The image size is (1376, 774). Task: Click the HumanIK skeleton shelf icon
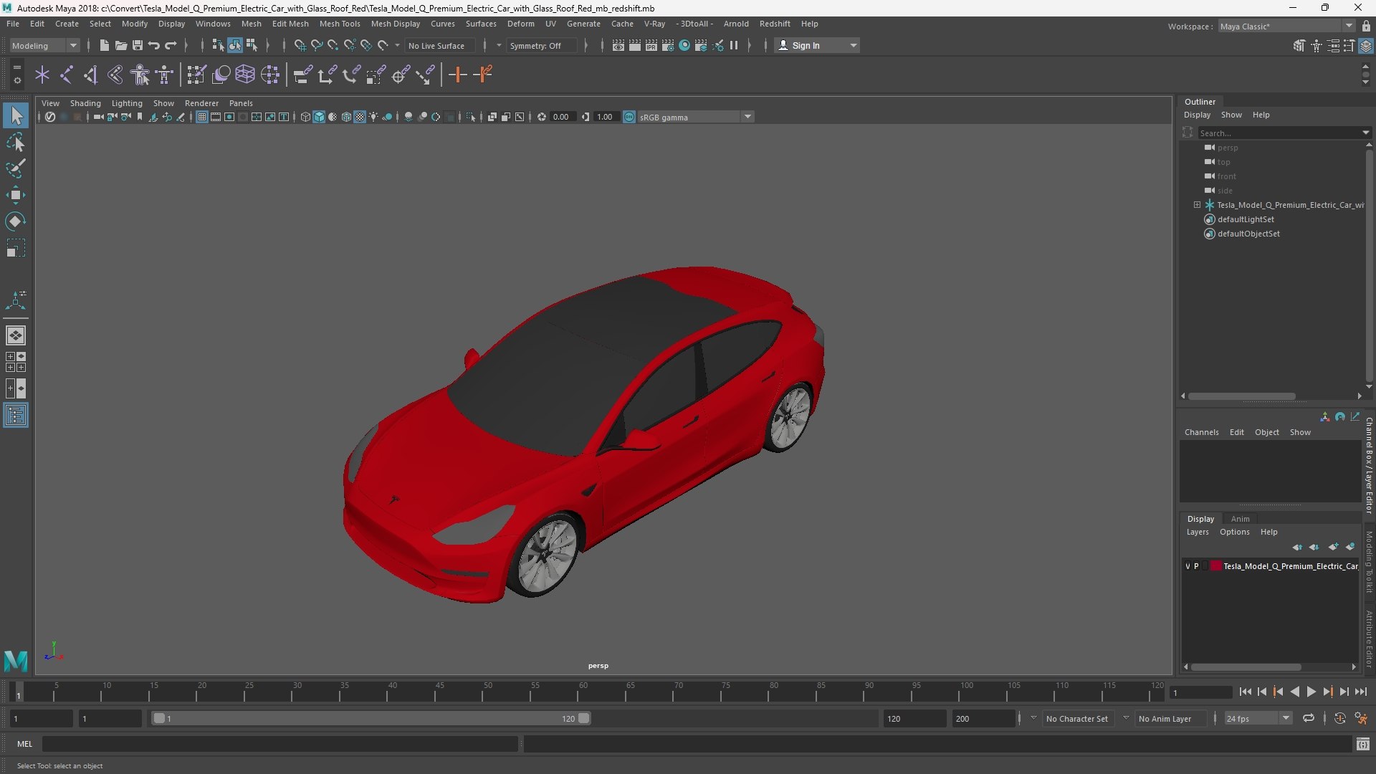[165, 75]
